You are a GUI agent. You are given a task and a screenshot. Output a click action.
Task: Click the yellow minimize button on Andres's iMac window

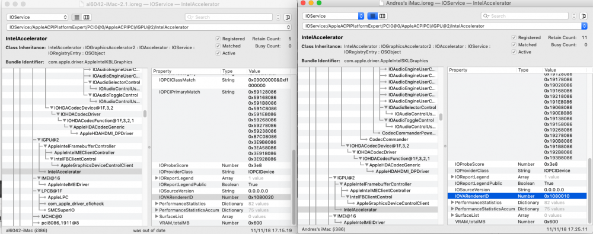[312, 3]
